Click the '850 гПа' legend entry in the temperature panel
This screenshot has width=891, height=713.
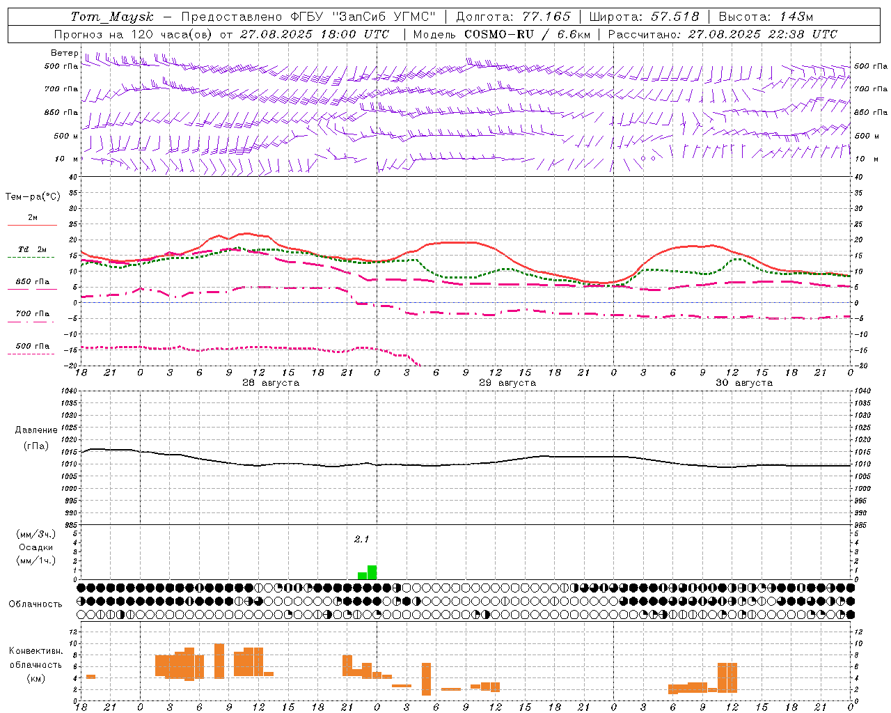pyautogui.click(x=33, y=282)
